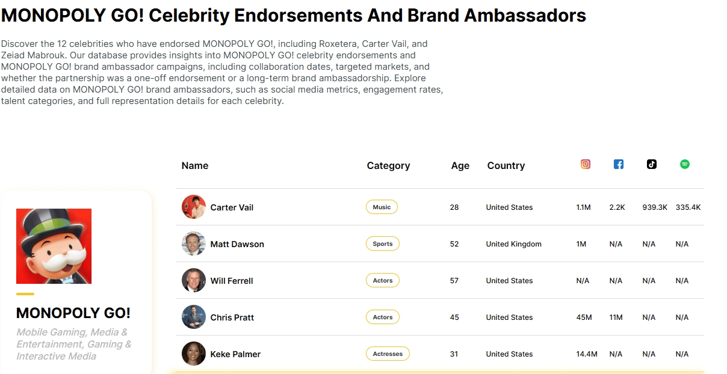Click Will Ferrell's Actors tag
This screenshot has height=374, width=727.
click(x=383, y=280)
